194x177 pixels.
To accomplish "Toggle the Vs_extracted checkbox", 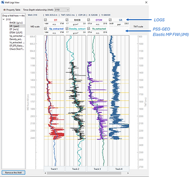I will 89,29.
